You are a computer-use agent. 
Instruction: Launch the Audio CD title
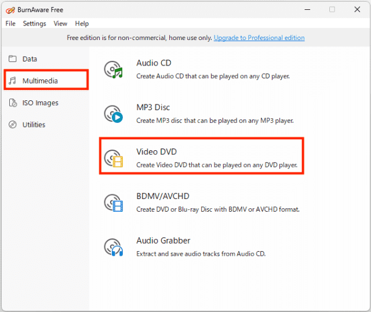click(154, 63)
